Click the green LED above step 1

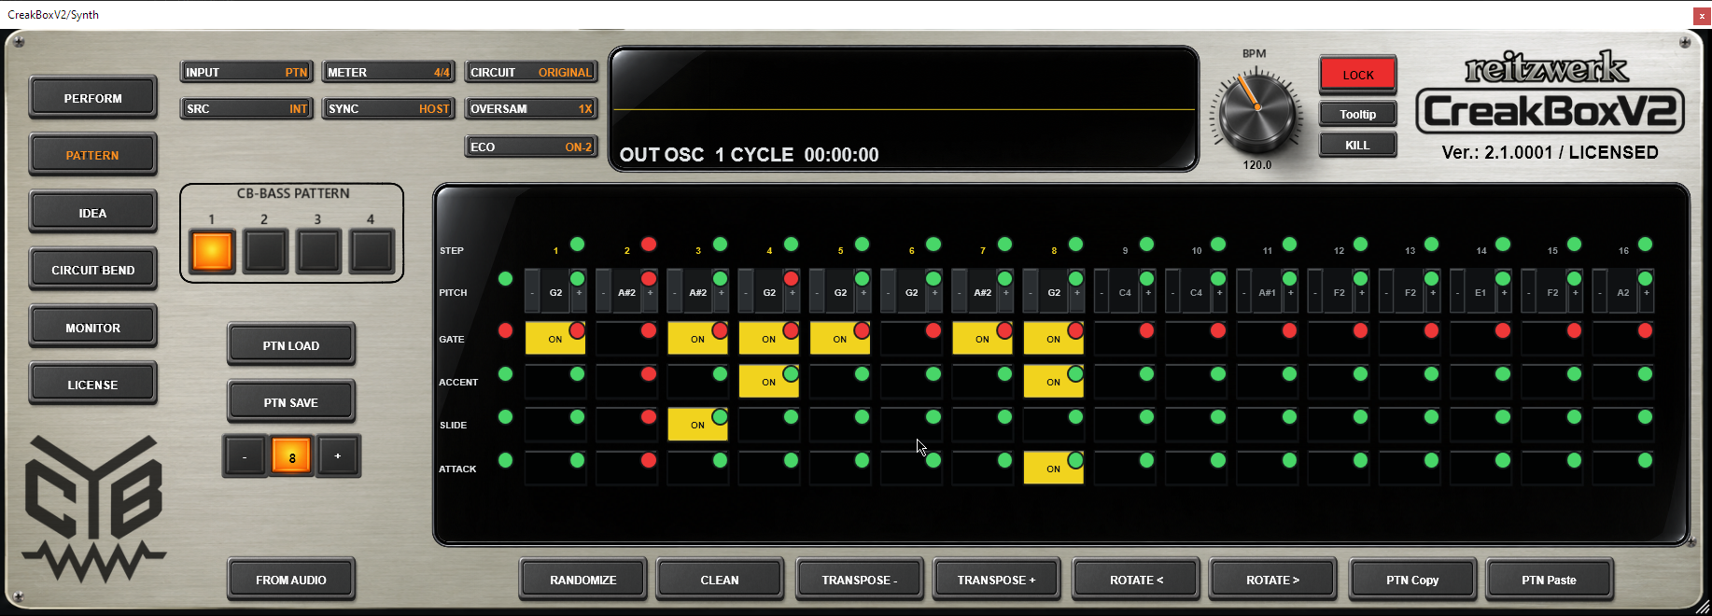577,245
